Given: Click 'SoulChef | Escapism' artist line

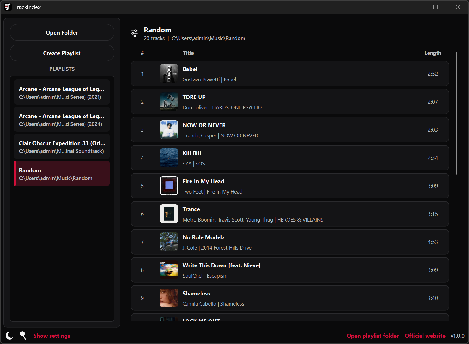Looking at the screenshot, I should (x=205, y=276).
